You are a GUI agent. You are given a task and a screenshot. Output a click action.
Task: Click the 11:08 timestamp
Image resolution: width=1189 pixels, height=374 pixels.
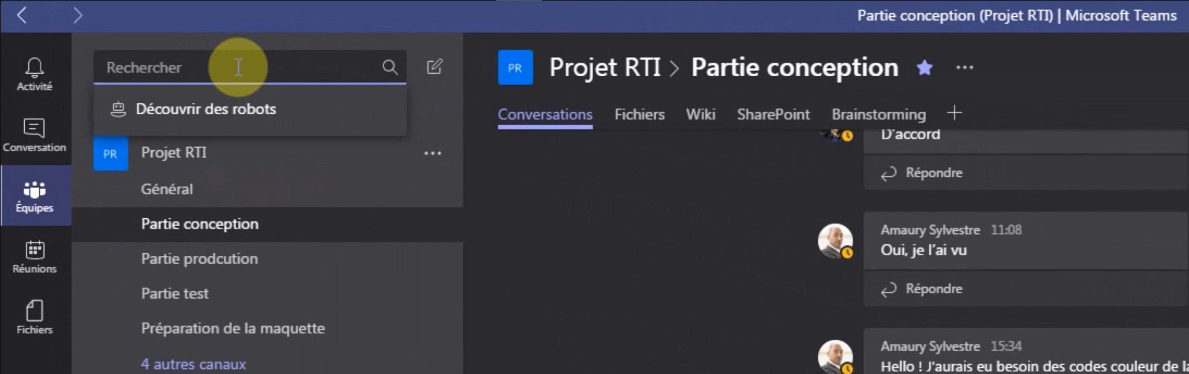click(1006, 230)
